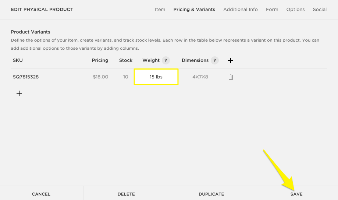The width and height of the screenshot is (338, 200).
Task: Go to the Form tab
Action: point(272,10)
